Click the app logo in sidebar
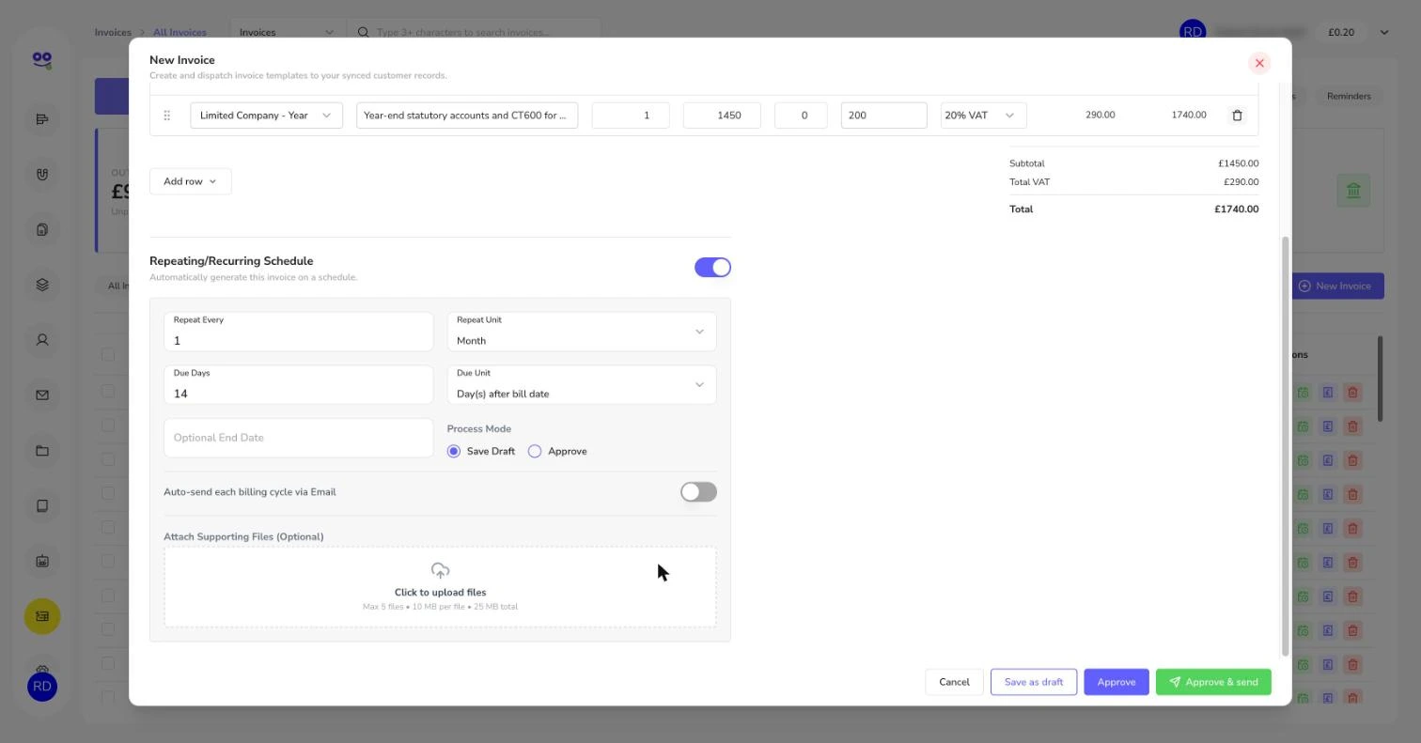Image resolution: width=1421 pixels, height=743 pixels. click(x=41, y=60)
